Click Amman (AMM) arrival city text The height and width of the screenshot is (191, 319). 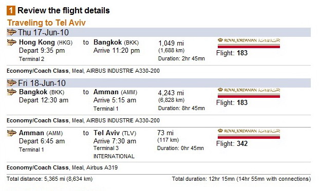(x=116, y=92)
